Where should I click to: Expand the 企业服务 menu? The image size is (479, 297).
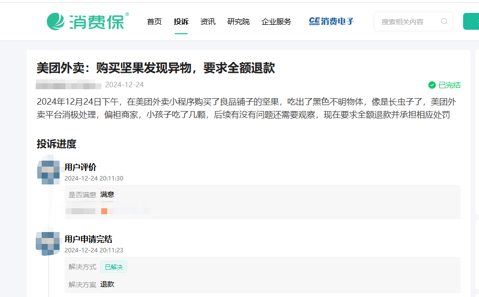(276, 21)
